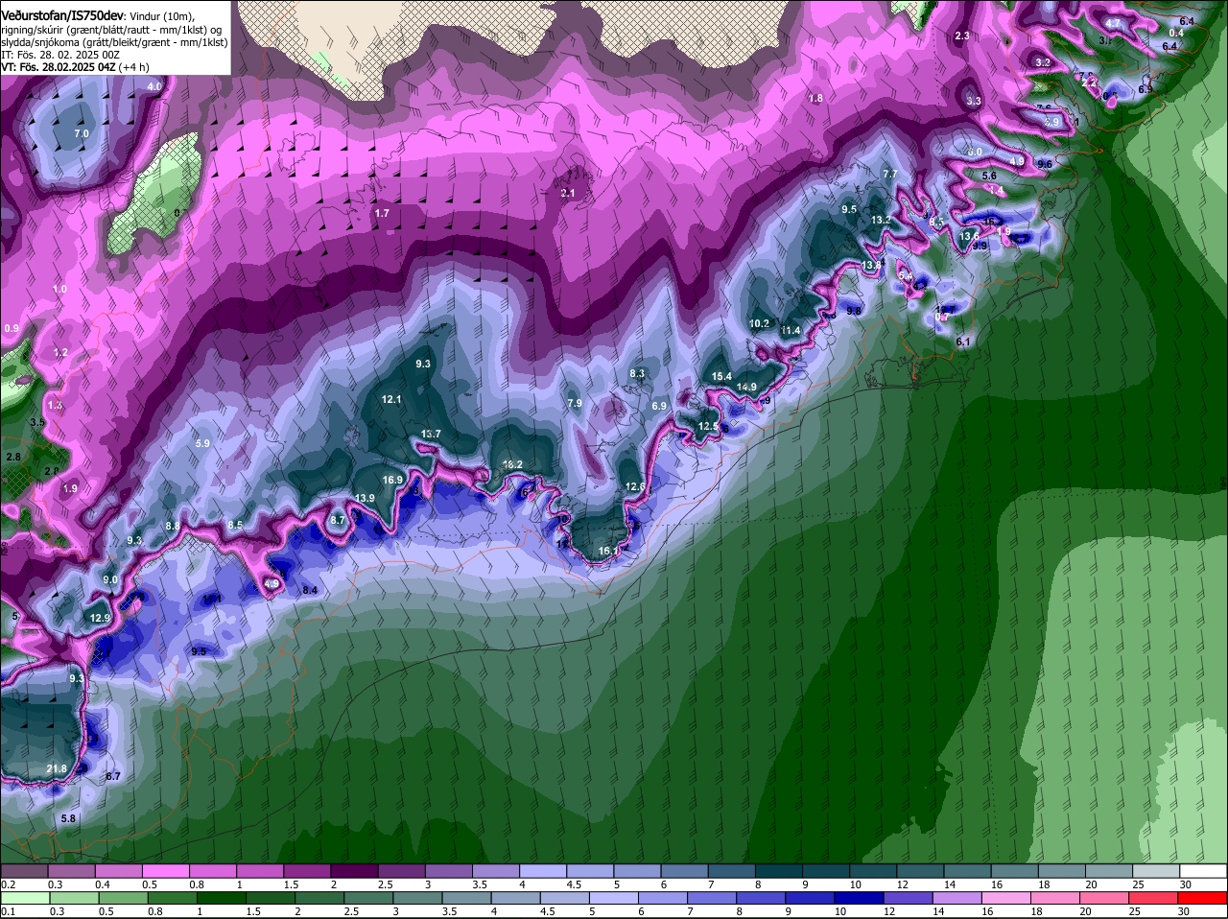Pick the 4.7 value at the top right
This screenshot has height=919, width=1228.
click(1114, 23)
